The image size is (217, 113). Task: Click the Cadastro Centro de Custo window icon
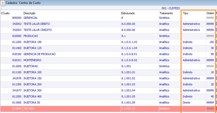2,3
